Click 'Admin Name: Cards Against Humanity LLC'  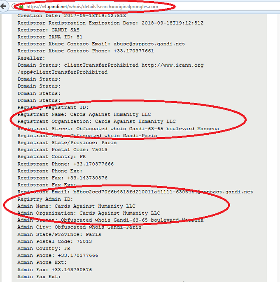(x=77, y=206)
